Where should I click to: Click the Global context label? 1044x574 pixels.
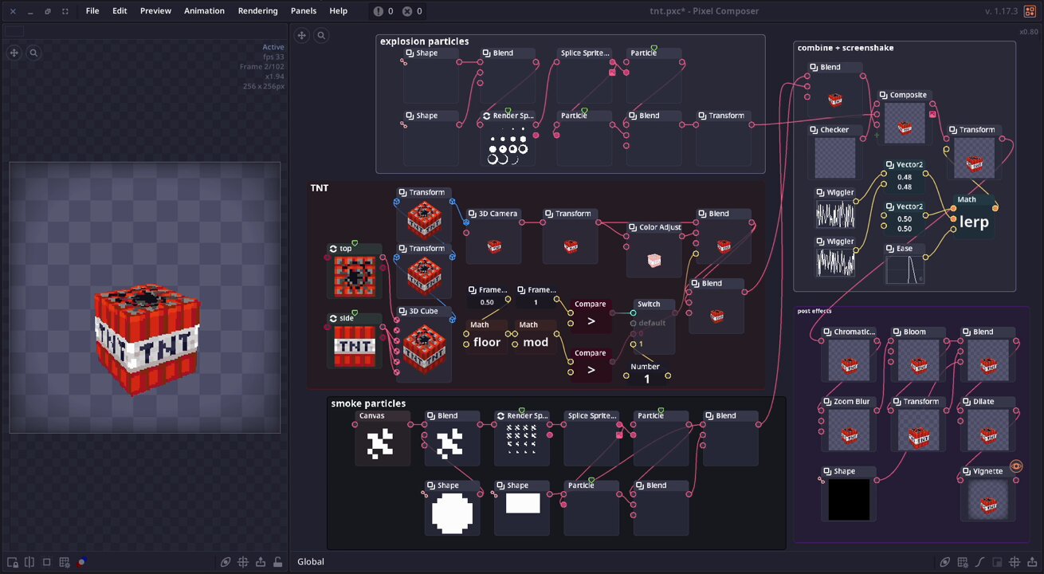tap(311, 562)
